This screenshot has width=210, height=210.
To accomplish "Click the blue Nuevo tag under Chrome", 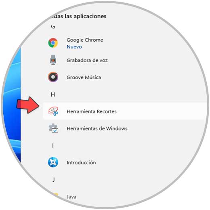I will [x=74, y=47].
